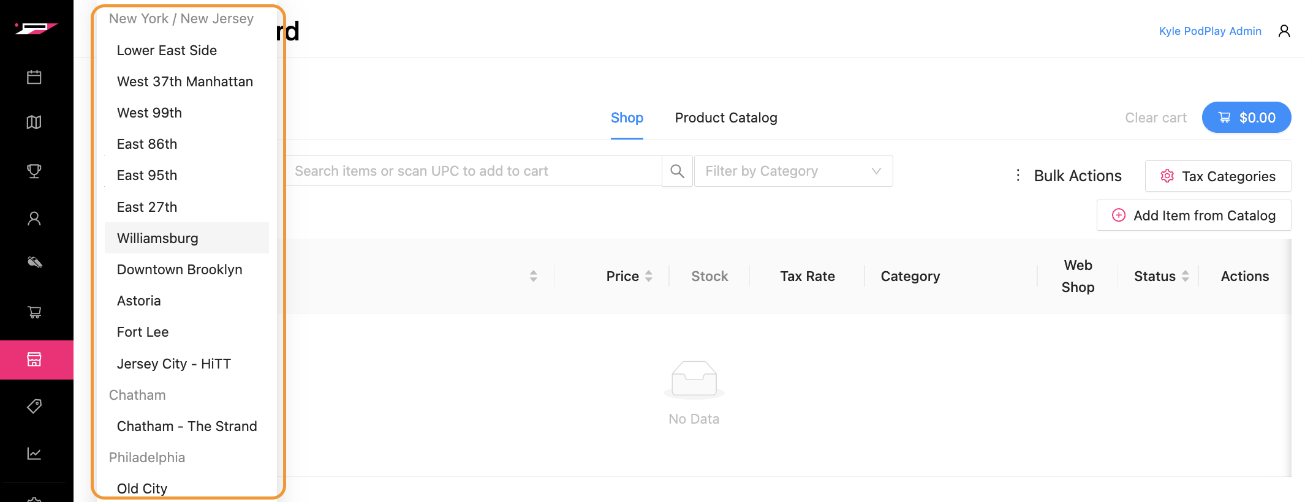Choose Downtown Brooklyn location option
This screenshot has height=502, width=1305.
(x=180, y=269)
